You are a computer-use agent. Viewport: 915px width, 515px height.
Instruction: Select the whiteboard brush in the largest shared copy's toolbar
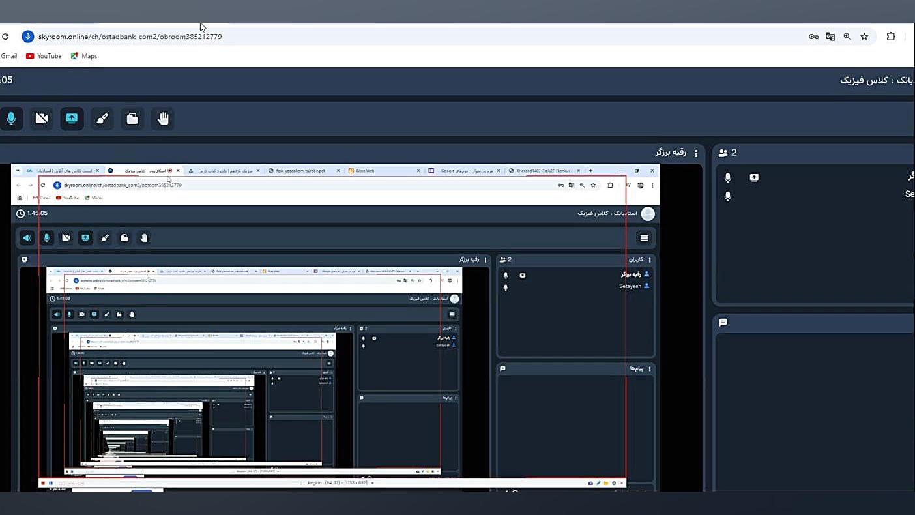(105, 238)
